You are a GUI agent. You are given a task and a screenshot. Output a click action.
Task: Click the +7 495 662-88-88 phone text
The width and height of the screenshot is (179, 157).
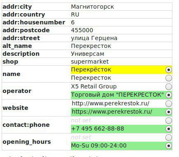(x=98, y=128)
